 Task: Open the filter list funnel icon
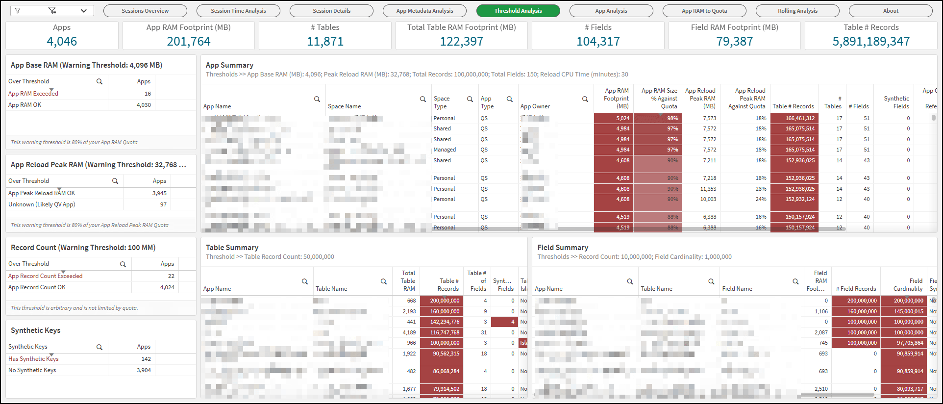[x=52, y=11]
